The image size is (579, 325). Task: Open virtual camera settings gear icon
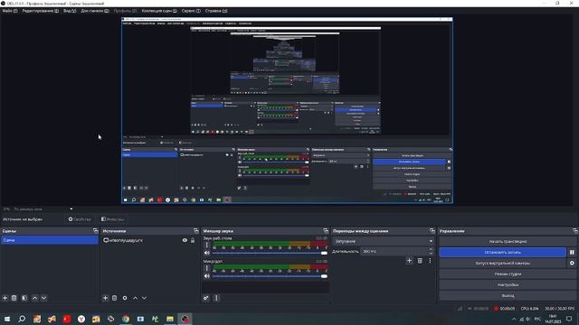click(x=572, y=263)
